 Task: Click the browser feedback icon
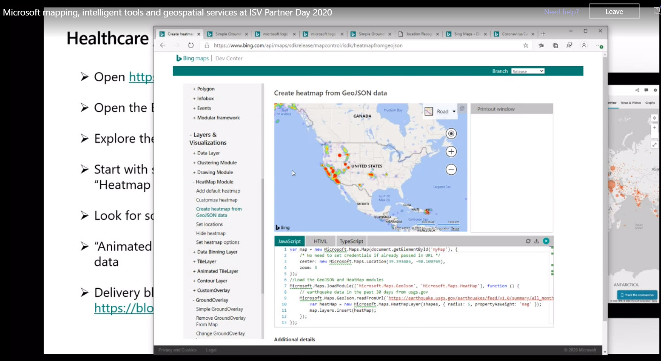coord(569,45)
